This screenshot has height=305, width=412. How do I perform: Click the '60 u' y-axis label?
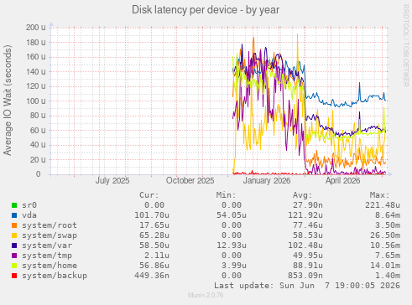coord(38,130)
